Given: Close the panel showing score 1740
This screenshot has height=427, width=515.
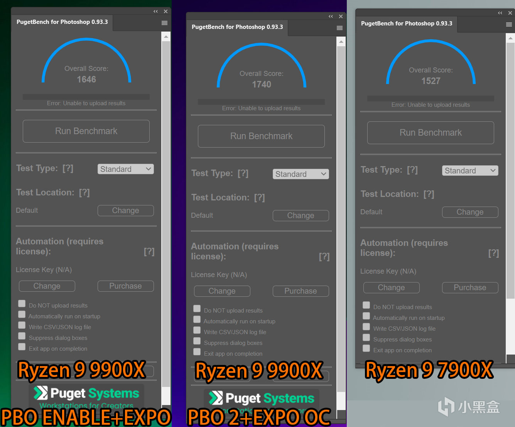Looking at the screenshot, I should click(x=341, y=17).
